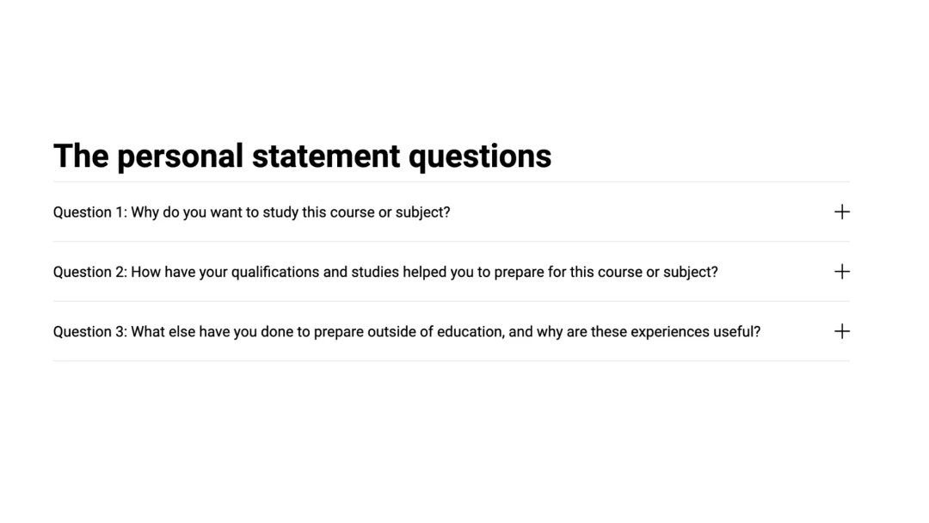929x523 pixels.
Task: Click the divider line below the heading
Action: click(451, 182)
